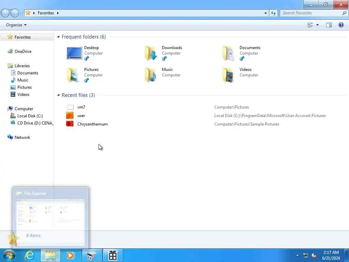The width and height of the screenshot is (349, 262).
Task: Open the clock showing 2:17 AM
Action: [x=331, y=255]
